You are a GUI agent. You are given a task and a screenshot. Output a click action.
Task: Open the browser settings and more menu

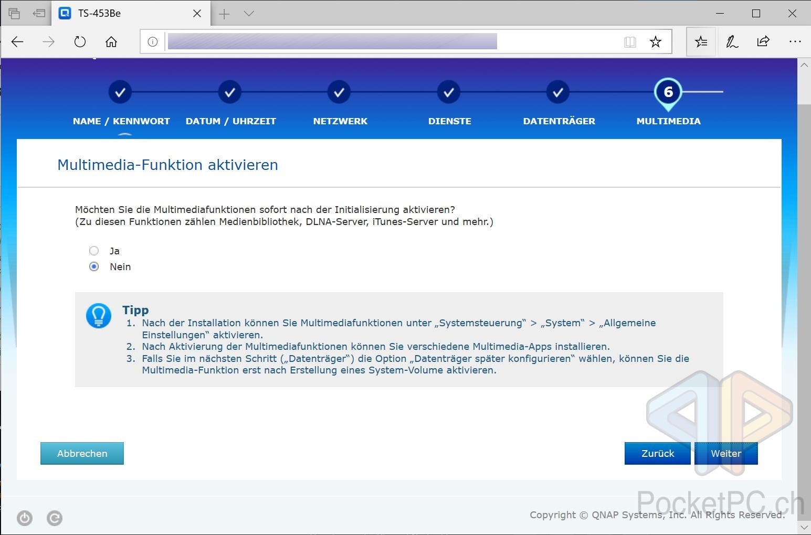tap(795, 42)
